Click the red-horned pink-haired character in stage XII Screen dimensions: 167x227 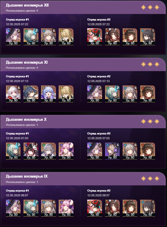coord(95,37)
